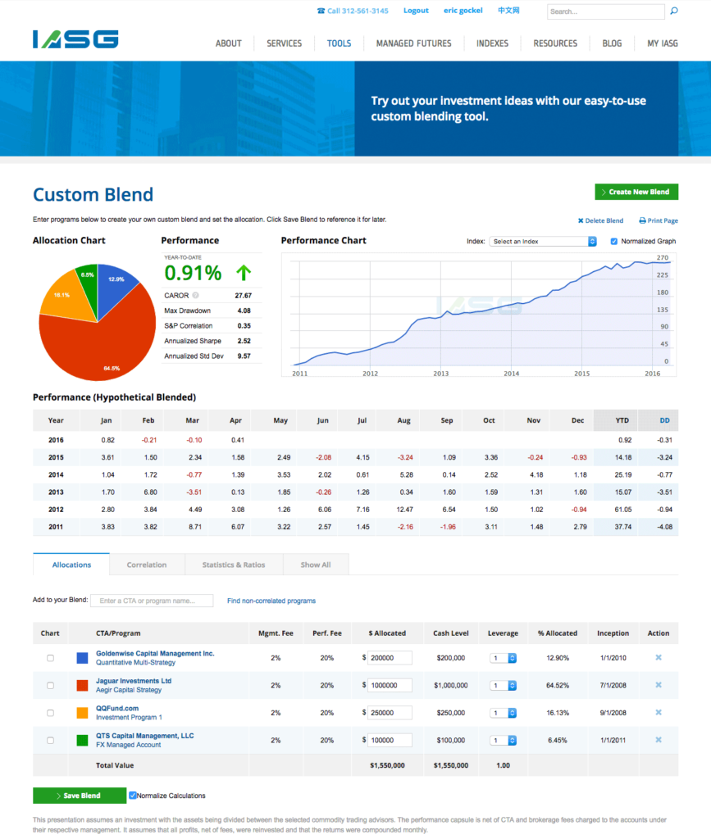Select the Allocations tab

pyautogui.click(x=71, y=565)
